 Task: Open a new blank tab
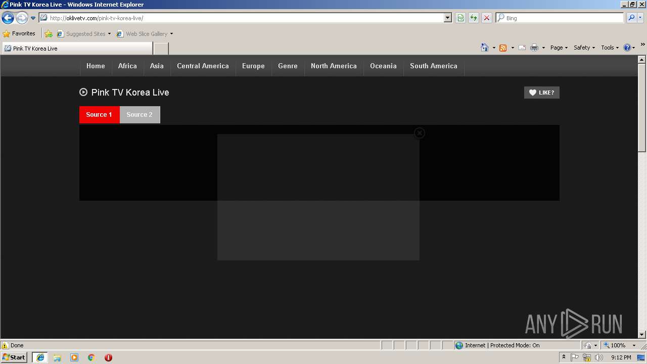161,49
